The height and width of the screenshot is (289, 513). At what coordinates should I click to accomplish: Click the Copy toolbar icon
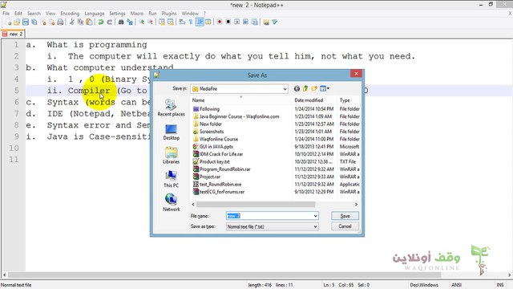80,22
